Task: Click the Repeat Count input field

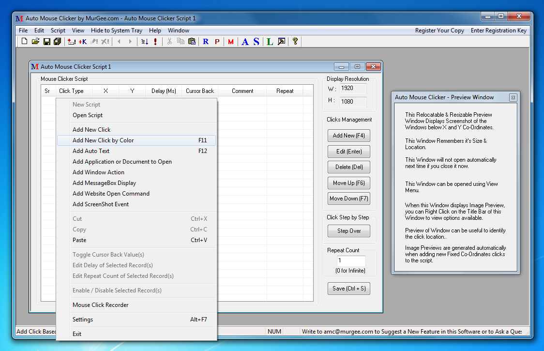Action: pos(351,261)
